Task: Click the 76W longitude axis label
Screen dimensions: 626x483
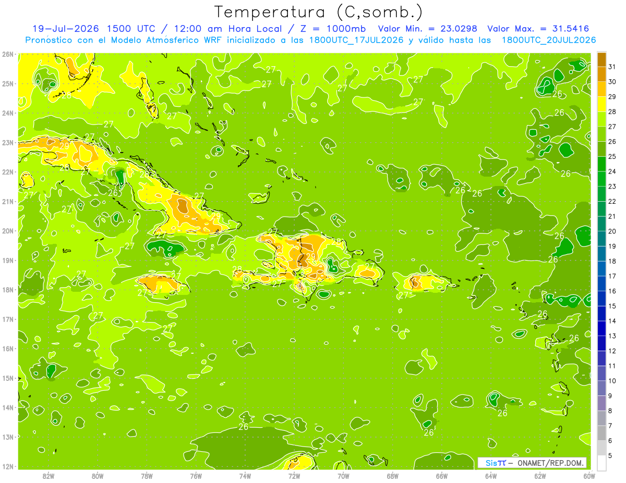Action: click(x=196, y=476)
